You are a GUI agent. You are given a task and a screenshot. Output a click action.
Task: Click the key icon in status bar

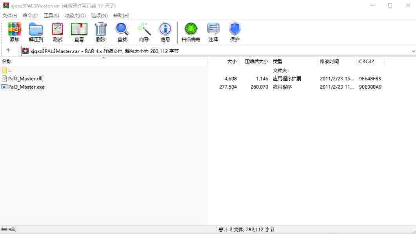pyautogui.click(x=12, y=229)
